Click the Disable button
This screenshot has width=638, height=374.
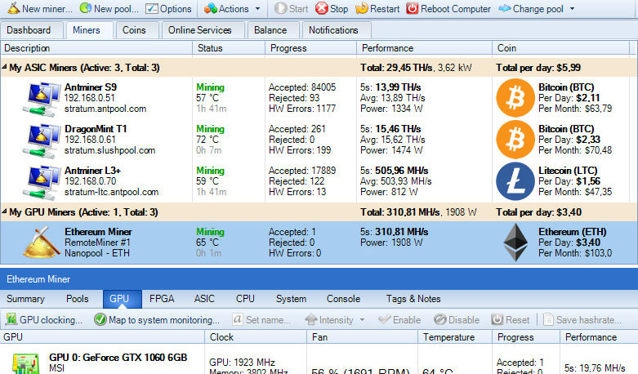(457, 320)
